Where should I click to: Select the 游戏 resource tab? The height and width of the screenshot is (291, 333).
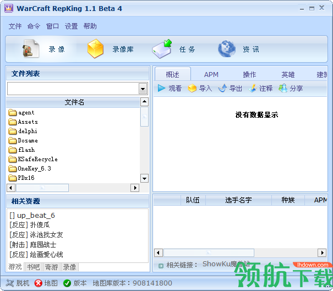15,267
